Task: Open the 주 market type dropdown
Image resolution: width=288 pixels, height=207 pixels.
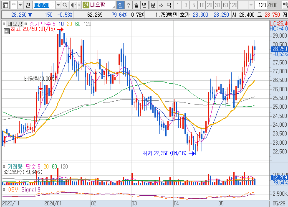Action: pyautogui.click(x=20, y=5)
